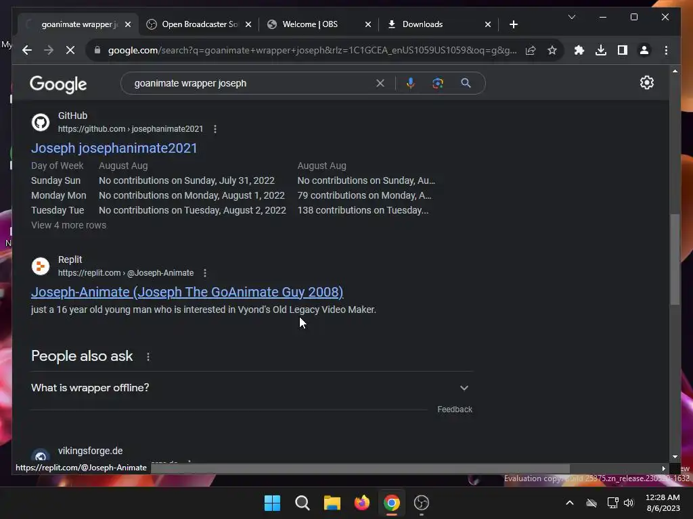The width and height of the screenshot is (693, 519).
Task: Start voice search with microphone
Action: [411, 83]
